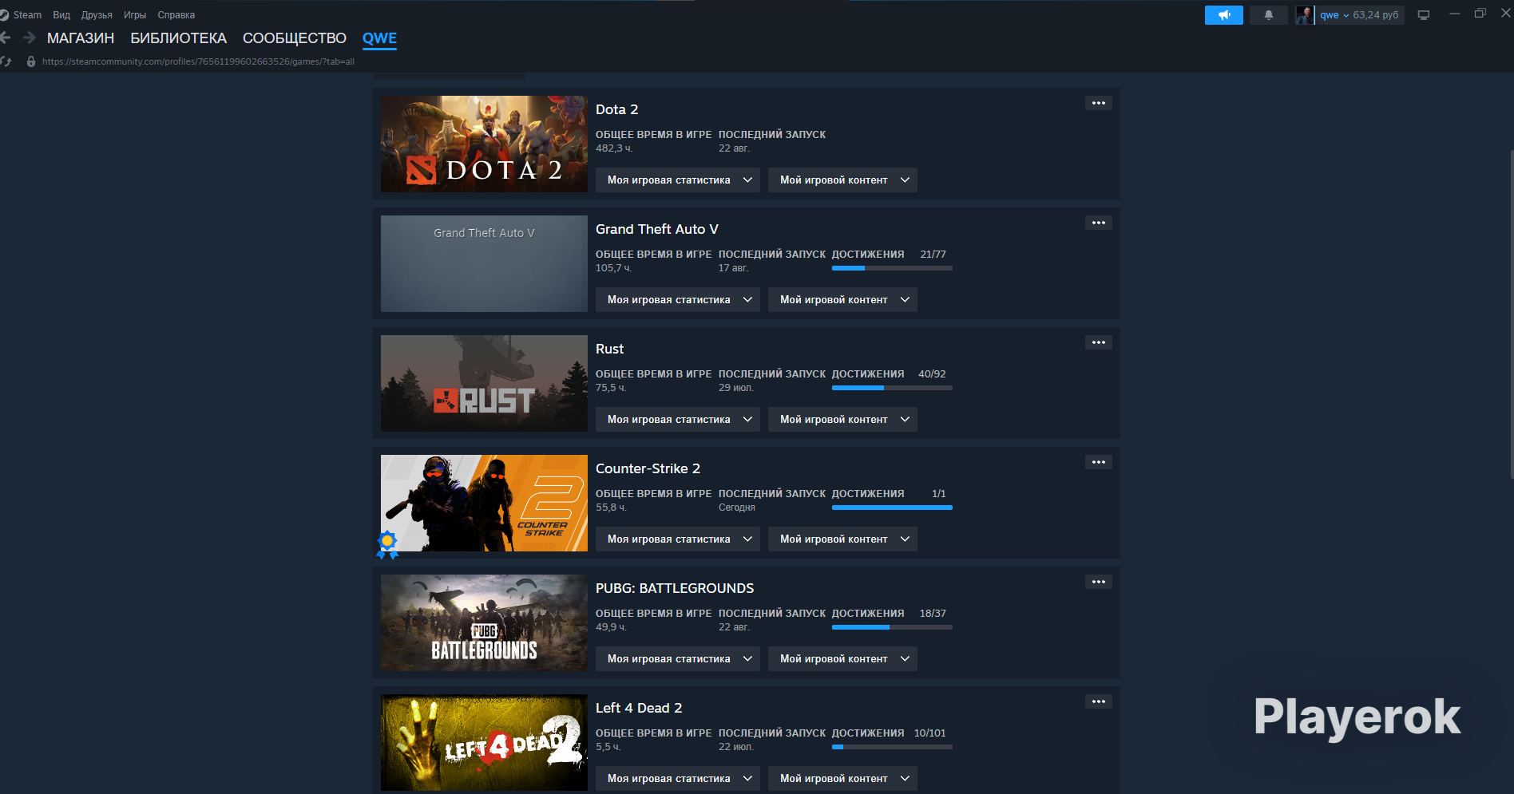Open the Left 4 Dead 2 title link
1514x794 pixels.
[x=639, y=708]
